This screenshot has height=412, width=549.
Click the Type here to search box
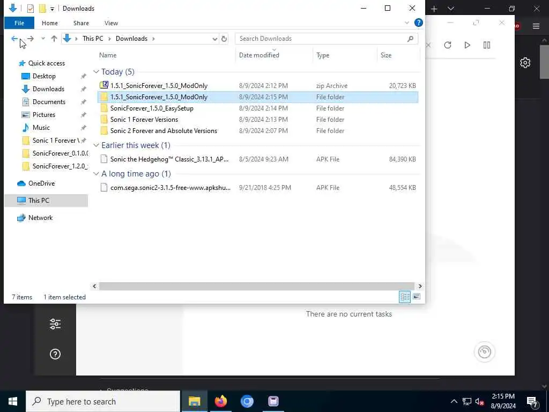[103, 401]
